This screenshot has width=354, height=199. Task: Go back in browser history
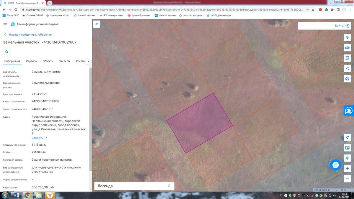[x=4, y=9]
